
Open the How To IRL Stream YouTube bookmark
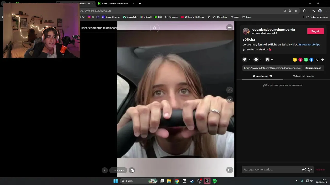[193, 17]
